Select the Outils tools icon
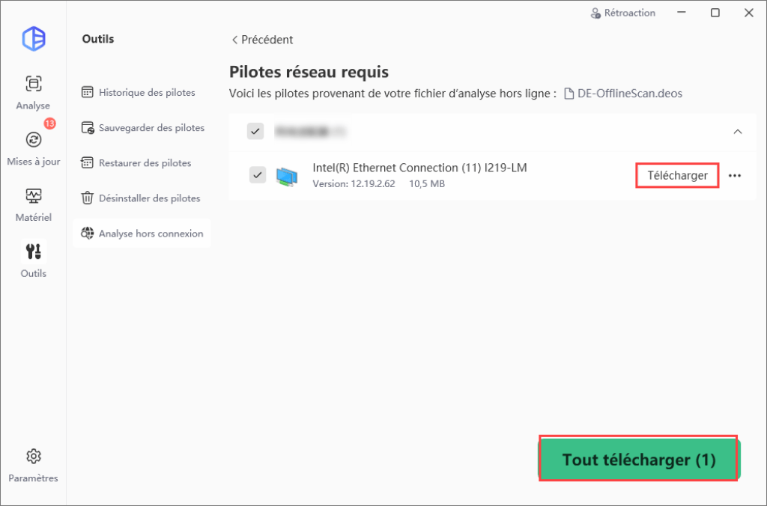Viewport: 767px width, 506px height. click(x=33, y=252)
